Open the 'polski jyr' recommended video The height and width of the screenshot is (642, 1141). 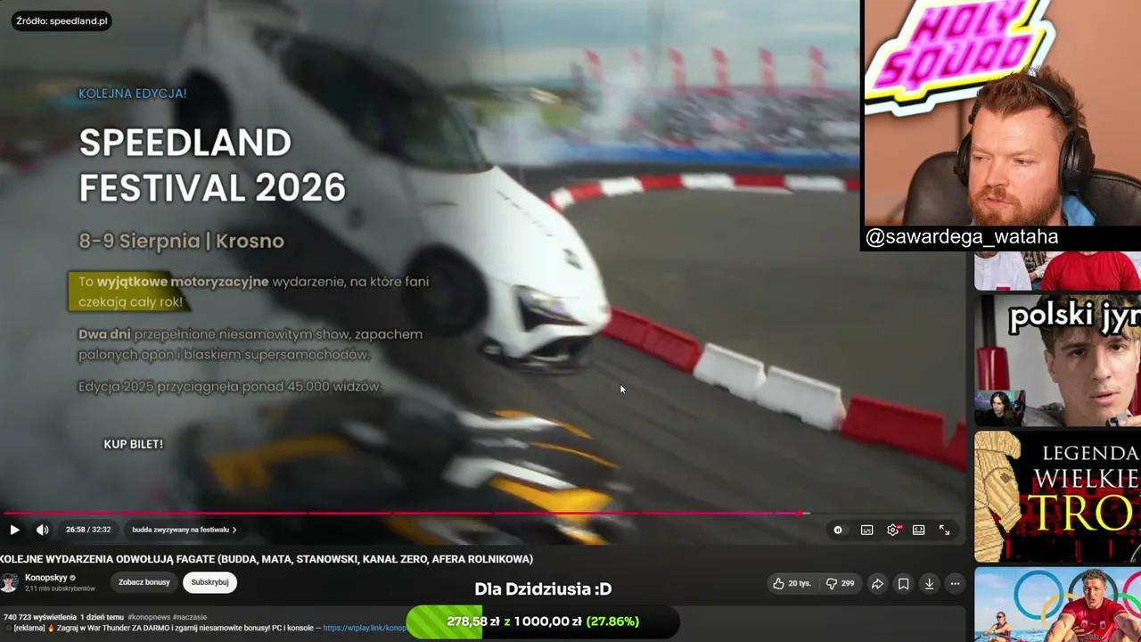[x=1057, y=360]
